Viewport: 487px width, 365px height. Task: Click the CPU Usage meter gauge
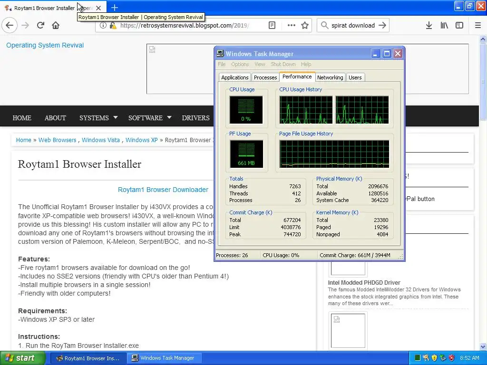[x=246, y=110]
